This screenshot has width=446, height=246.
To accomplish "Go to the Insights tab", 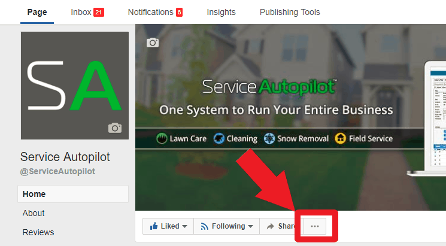I will coord(221,12).
